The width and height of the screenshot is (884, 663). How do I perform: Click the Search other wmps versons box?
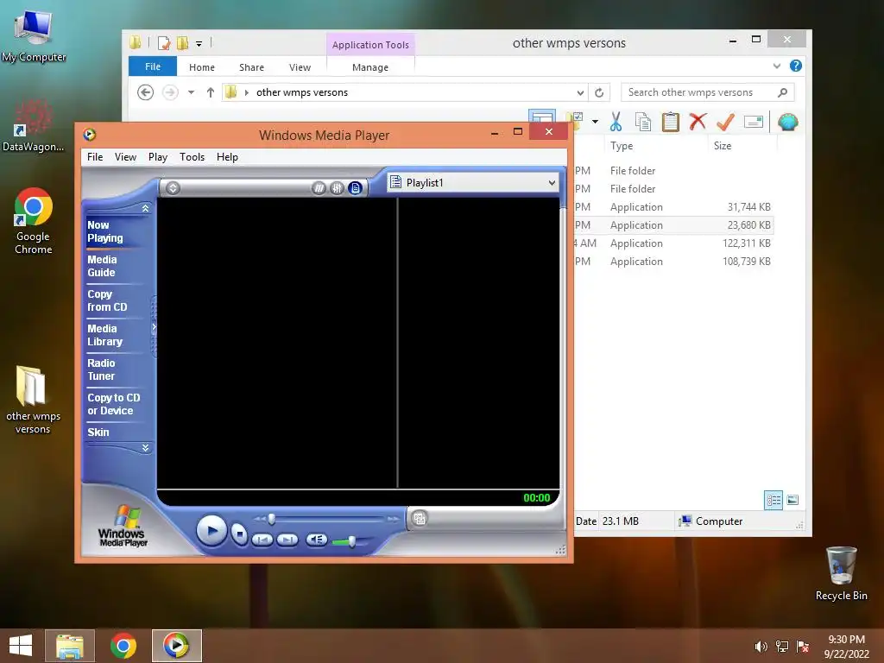(x=708, y=92)
